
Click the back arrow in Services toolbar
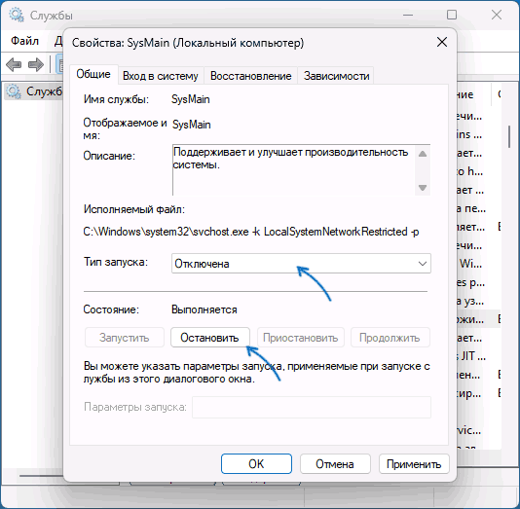(x=14, y=64)
